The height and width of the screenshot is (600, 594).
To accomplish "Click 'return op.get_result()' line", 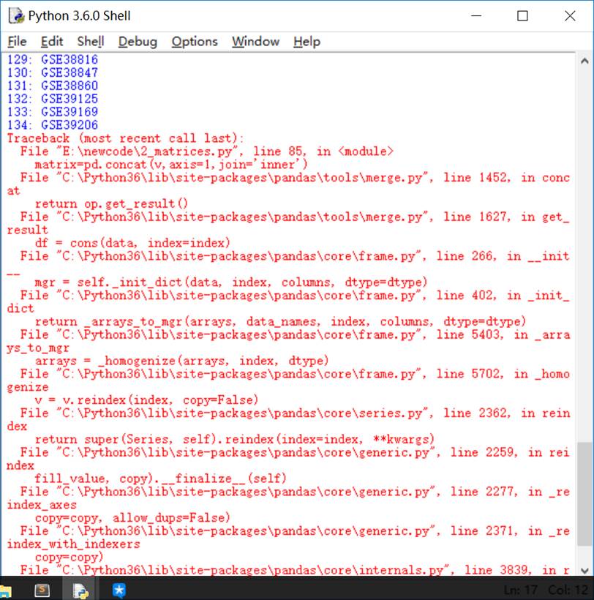I will [111, 203].
